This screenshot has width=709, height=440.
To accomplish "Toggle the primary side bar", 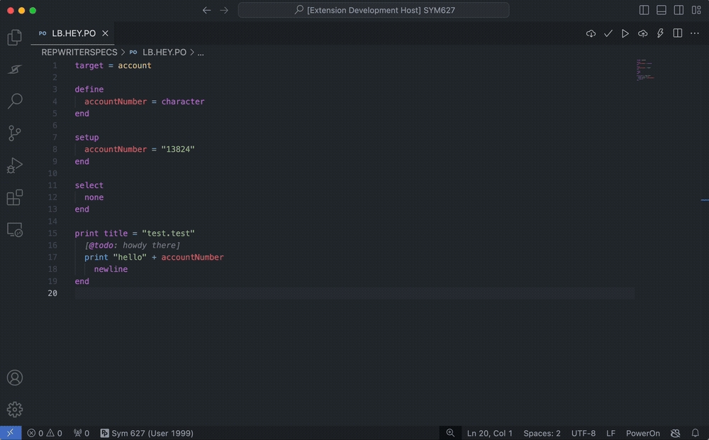I will click(x=644, y=11).
